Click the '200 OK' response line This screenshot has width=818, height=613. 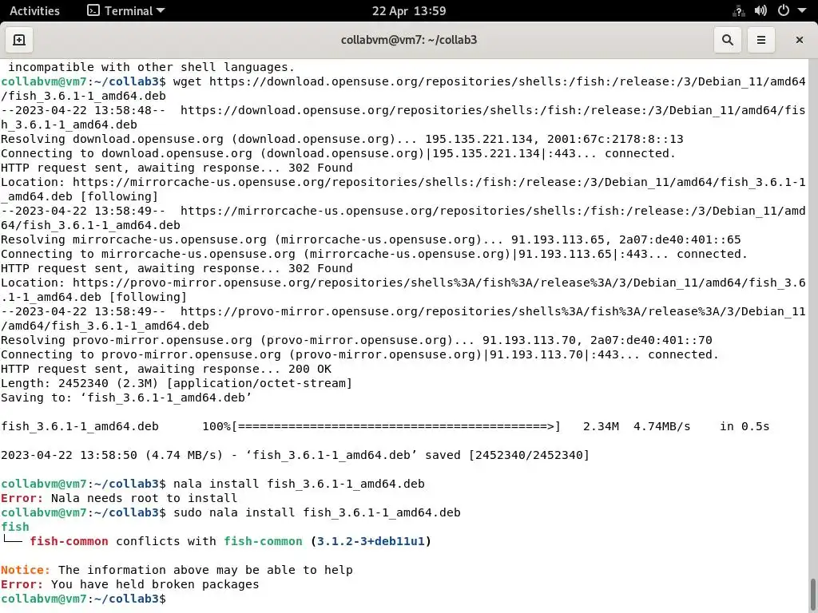click(166, 369)
